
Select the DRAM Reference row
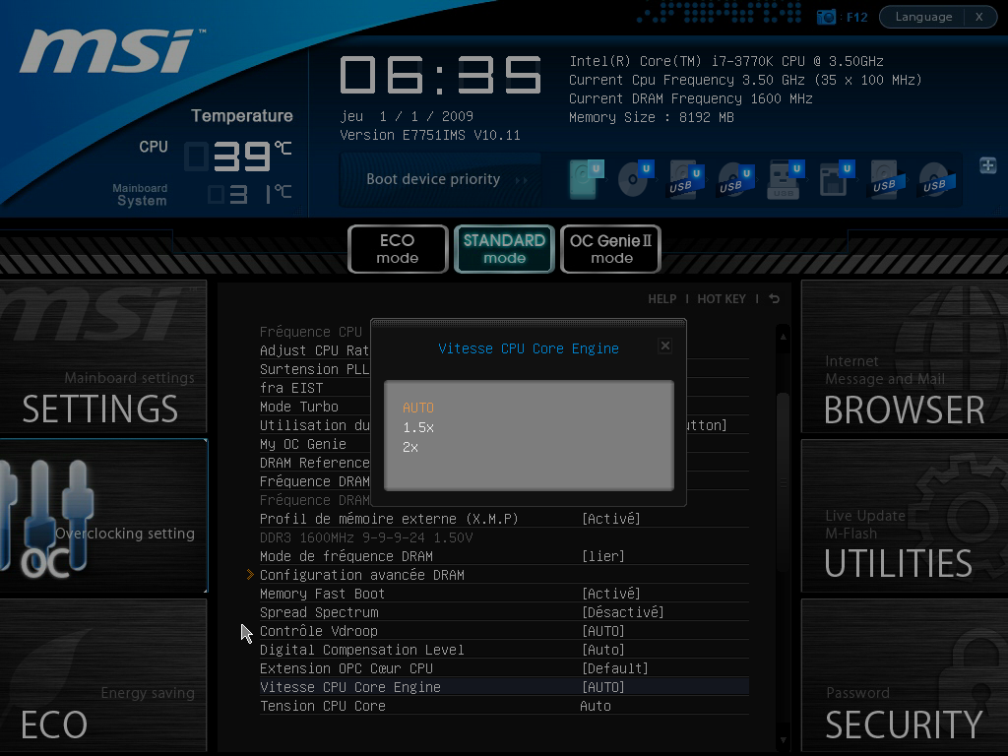(x=314, y=463)
